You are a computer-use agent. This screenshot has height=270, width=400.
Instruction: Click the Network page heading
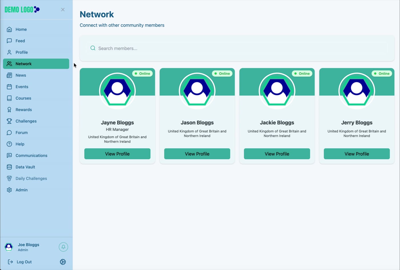point(97,14)
